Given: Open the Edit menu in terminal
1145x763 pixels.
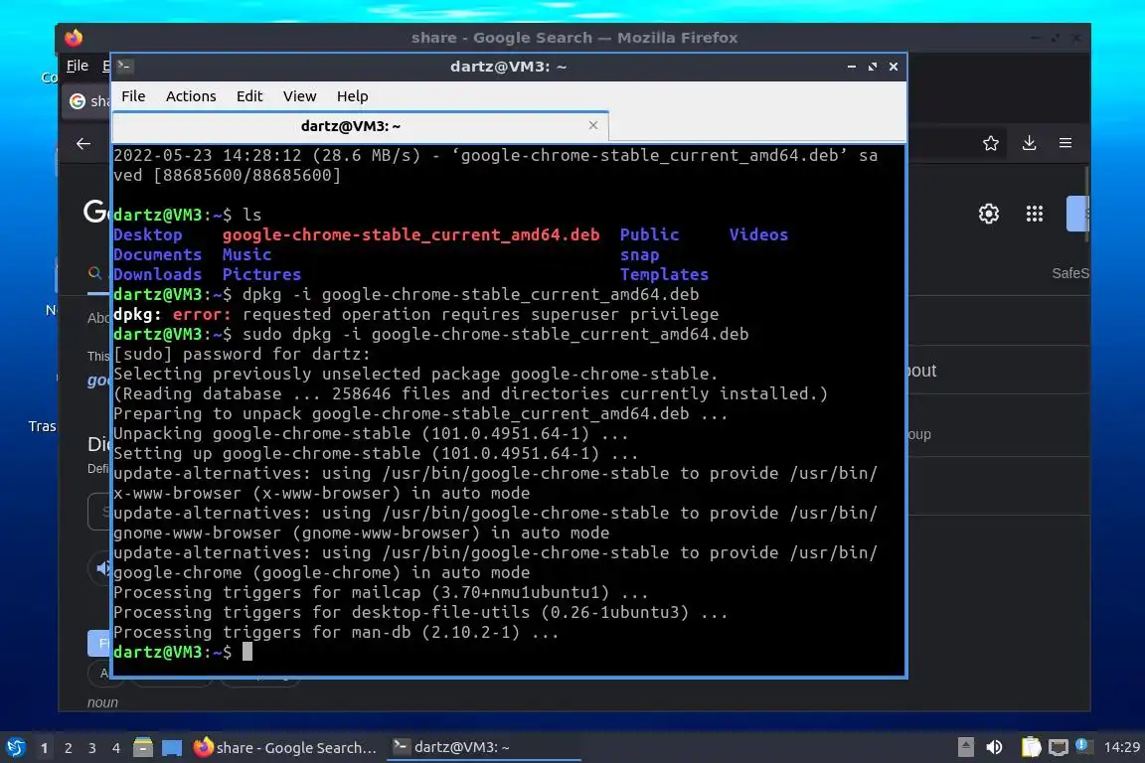Looking at the screenshot, I should [x=249, y=96].
